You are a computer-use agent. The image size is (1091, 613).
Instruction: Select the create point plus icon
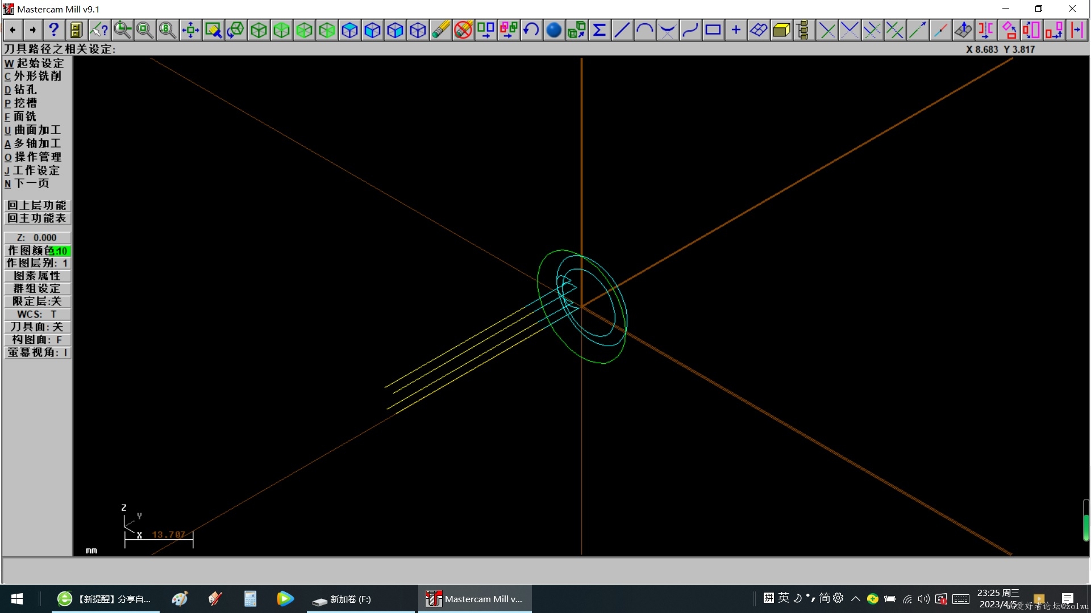click(736, 30)
